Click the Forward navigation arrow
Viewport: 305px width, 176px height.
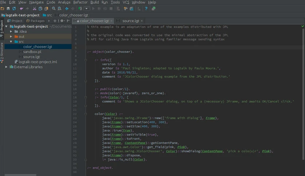click(x=73, y=8)
